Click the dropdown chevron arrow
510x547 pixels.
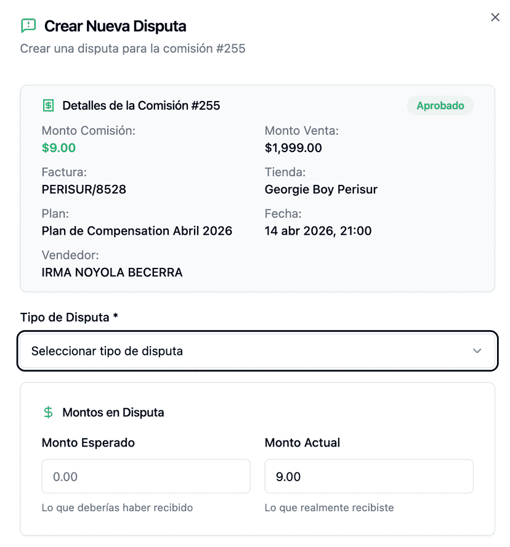coord(477,351)
